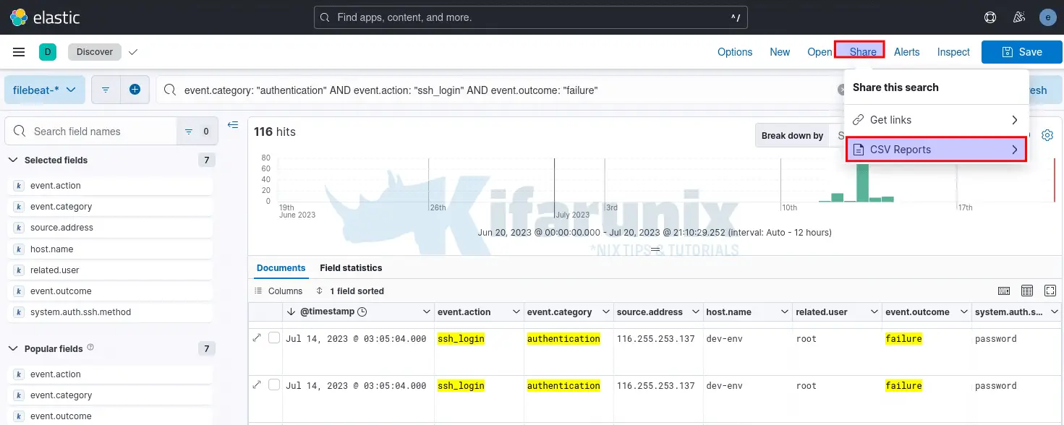Collapse the Selected fields section
Viewport: 1064px width, 425px height.
pyautogui.click(x=13, y=160)
